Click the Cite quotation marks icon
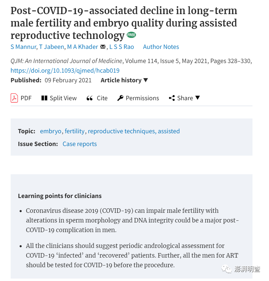This screenshot has height=281, width=269. click(89, 98)
